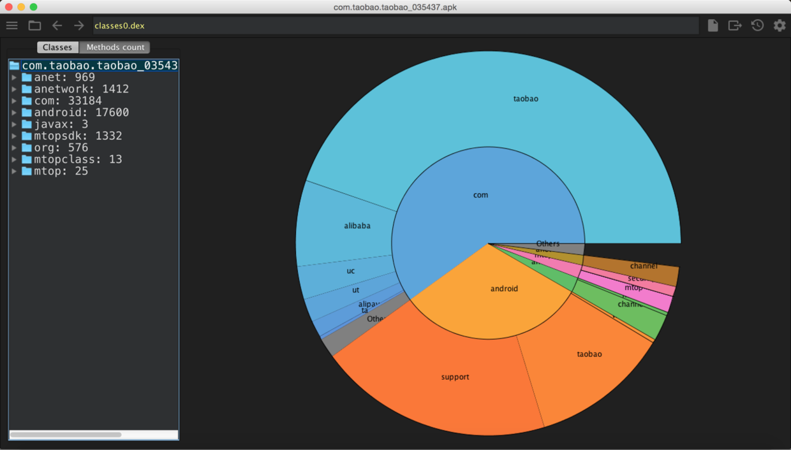791x450 pixels.
Task: Click the javax folder icon
Action: [27, 124]
